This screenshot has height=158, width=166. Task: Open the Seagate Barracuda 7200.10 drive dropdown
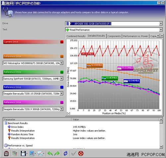click(61, 94)
